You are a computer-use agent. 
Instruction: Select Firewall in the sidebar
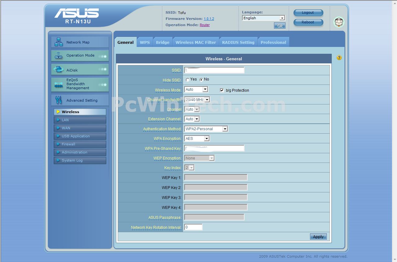[80, 144]
